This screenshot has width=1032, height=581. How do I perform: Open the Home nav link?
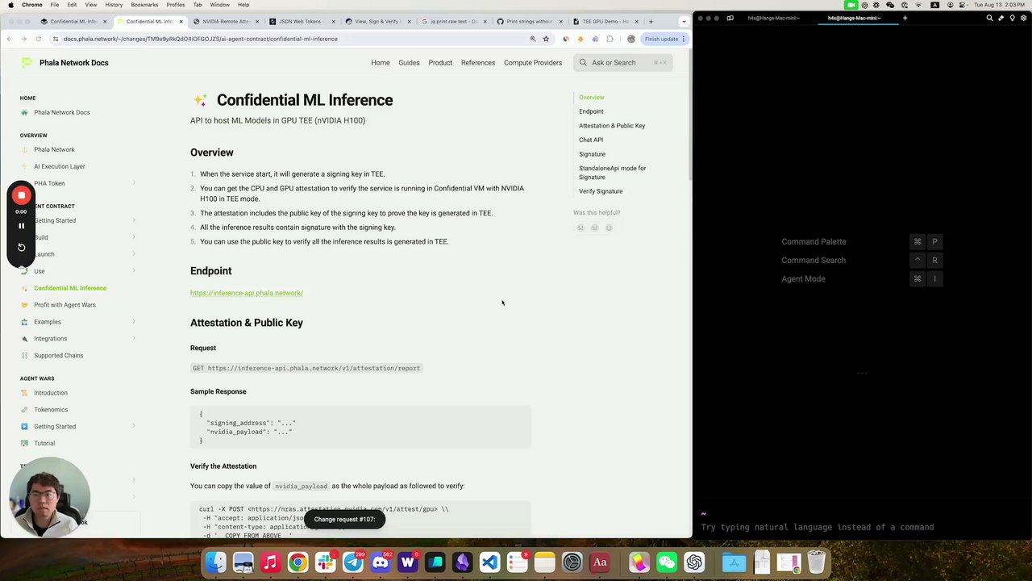[x=381, y=62]
